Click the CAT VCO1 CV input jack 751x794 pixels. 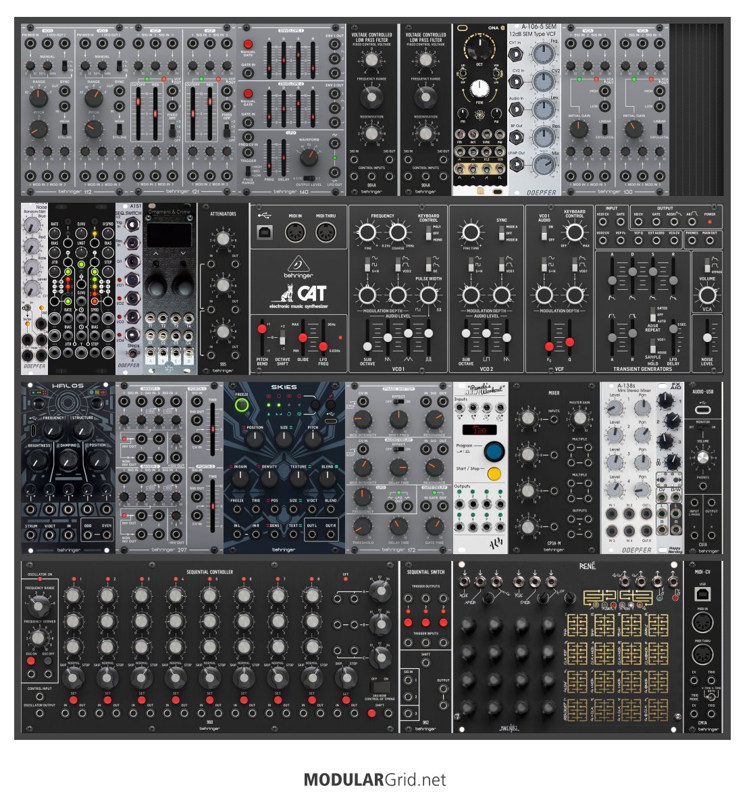(602, 222)
